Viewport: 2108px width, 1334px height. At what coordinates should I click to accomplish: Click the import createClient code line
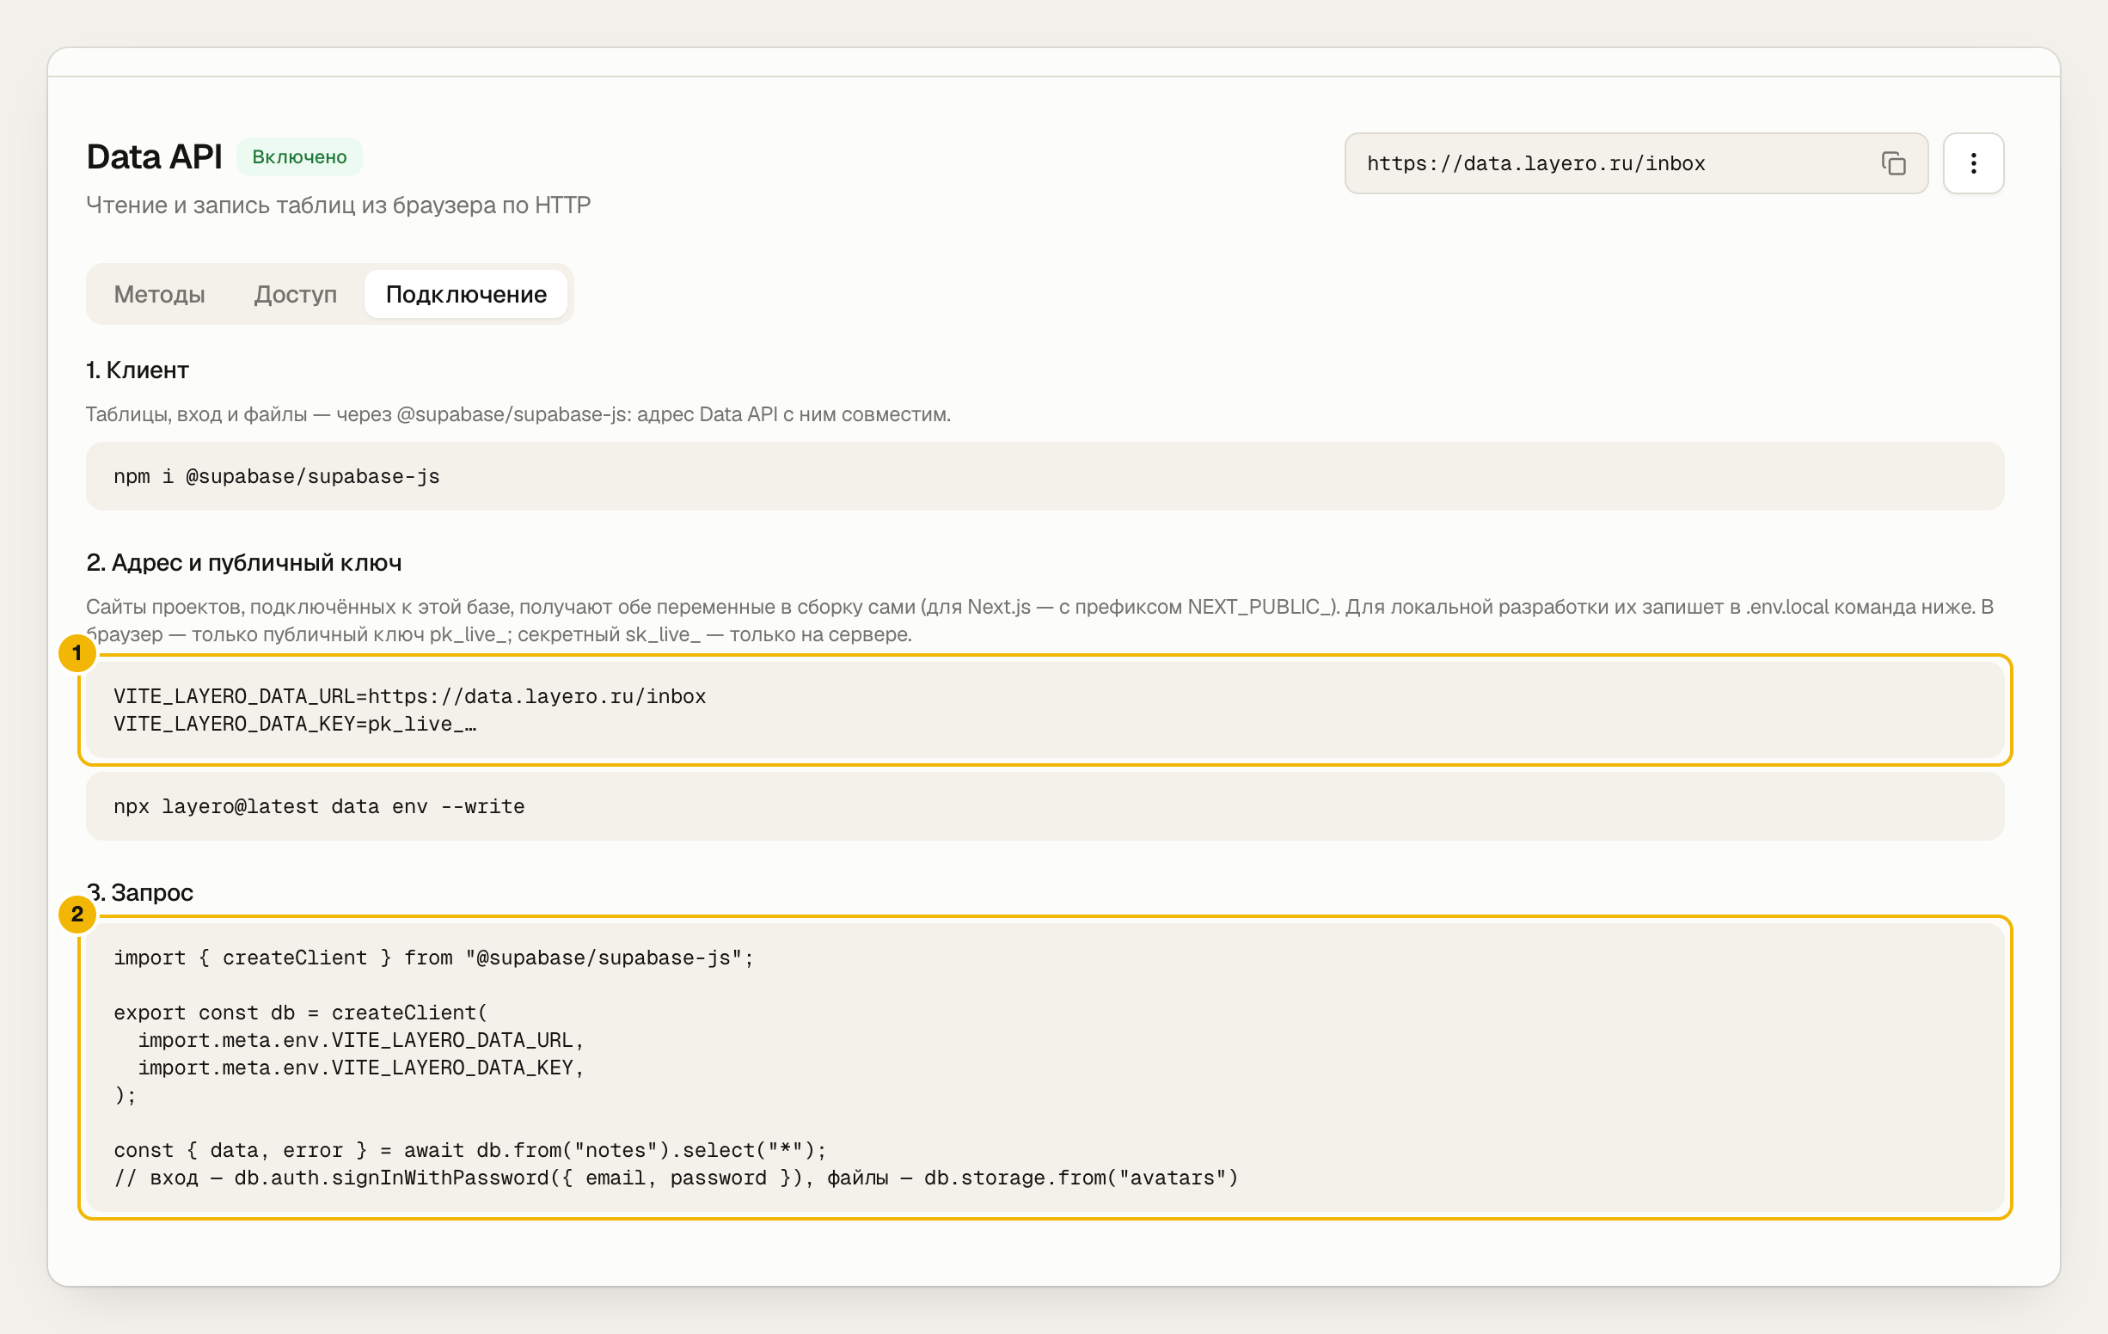coord(433,958)
